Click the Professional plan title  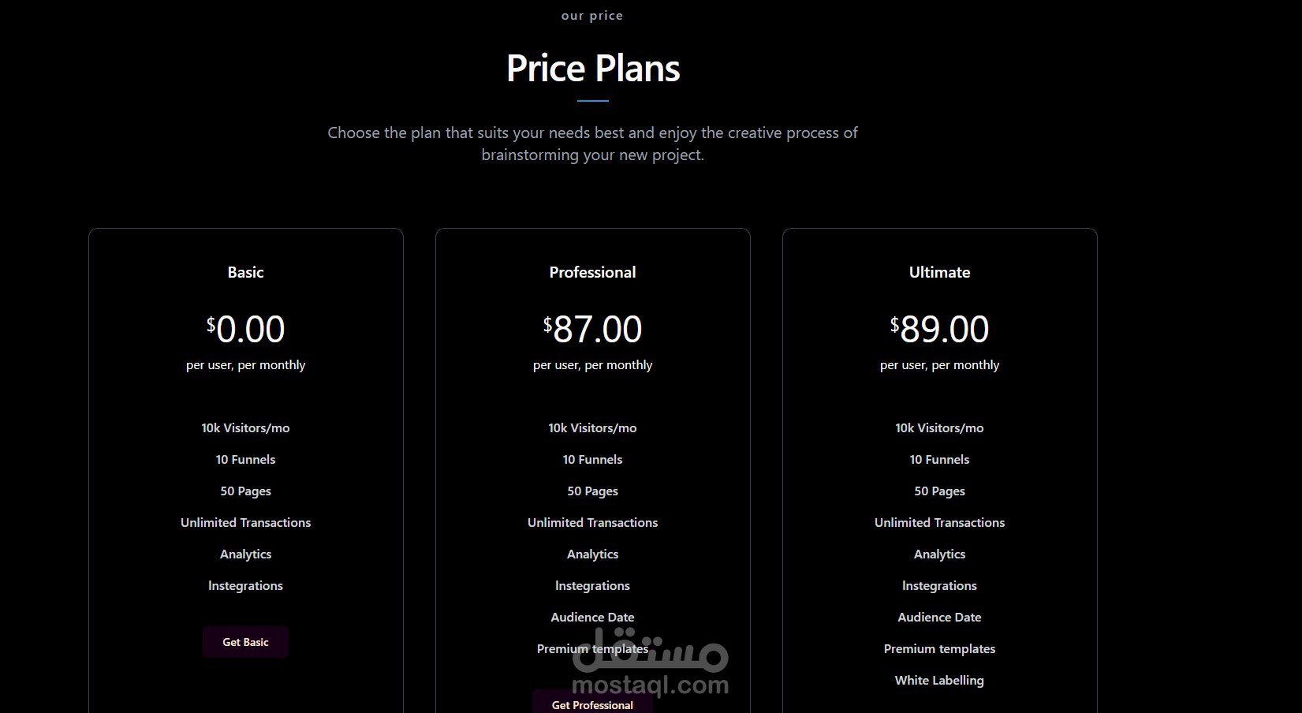(x=592, y=272)
